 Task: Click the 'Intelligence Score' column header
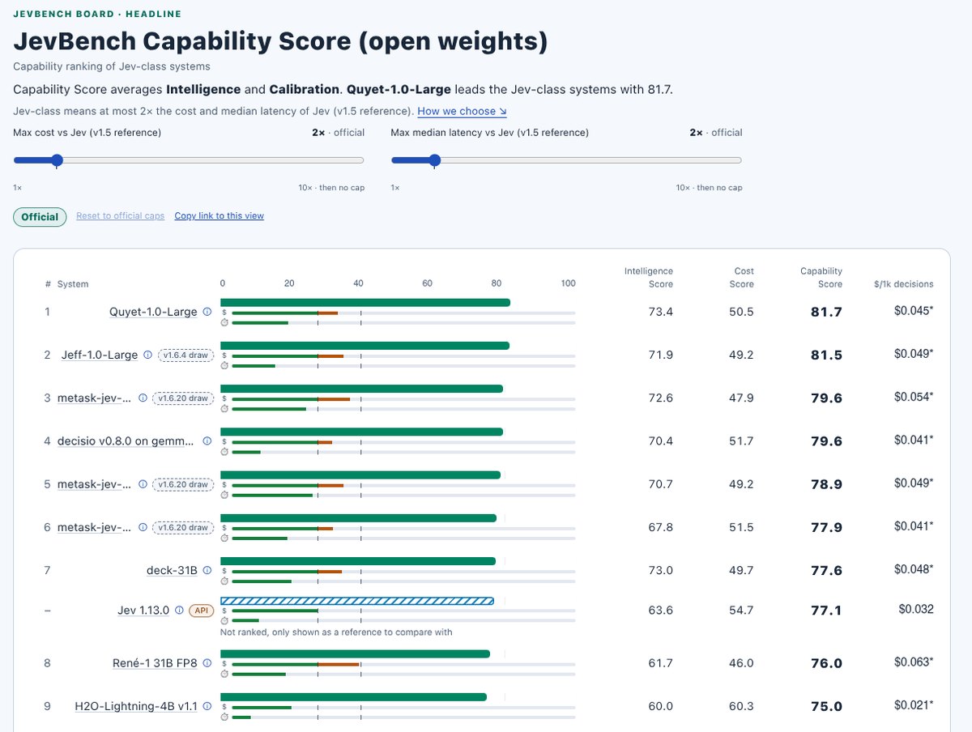[x=649, y=278]
